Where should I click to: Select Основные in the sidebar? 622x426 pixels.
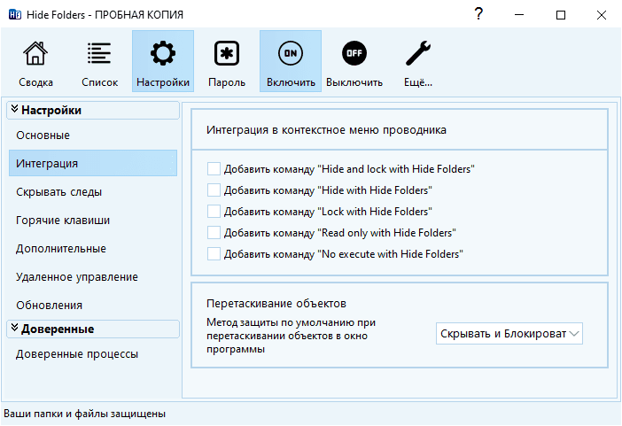(x=93, y=136)
